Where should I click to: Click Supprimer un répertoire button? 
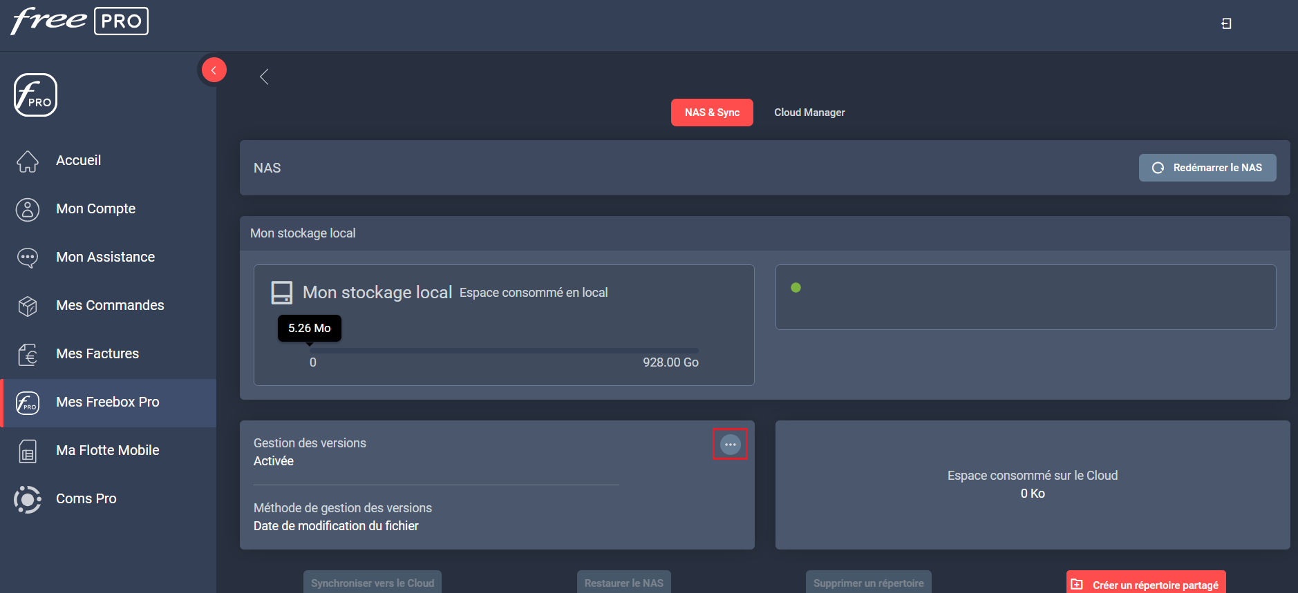click(x=869, y=582)
